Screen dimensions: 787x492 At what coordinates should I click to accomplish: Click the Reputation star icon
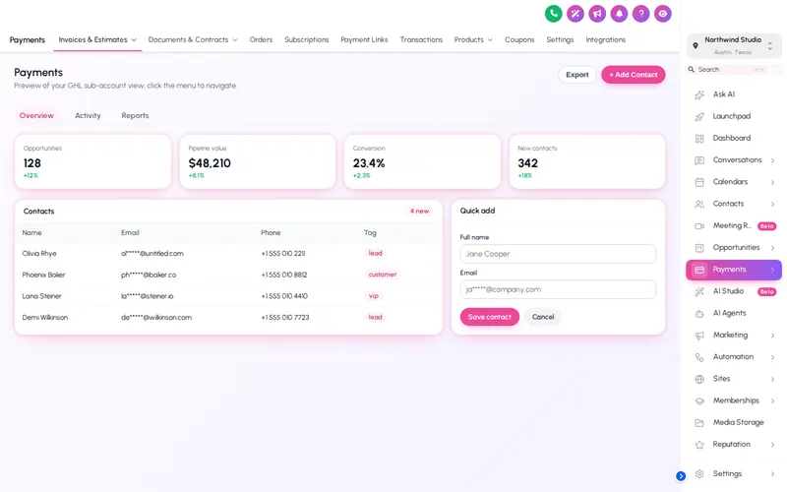(x=699, y=445)
